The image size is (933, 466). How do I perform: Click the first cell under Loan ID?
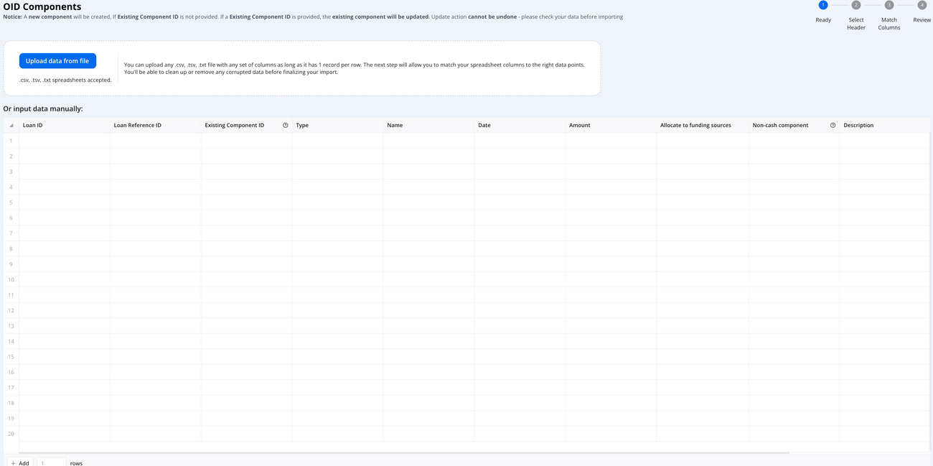[x=65, y=140]
